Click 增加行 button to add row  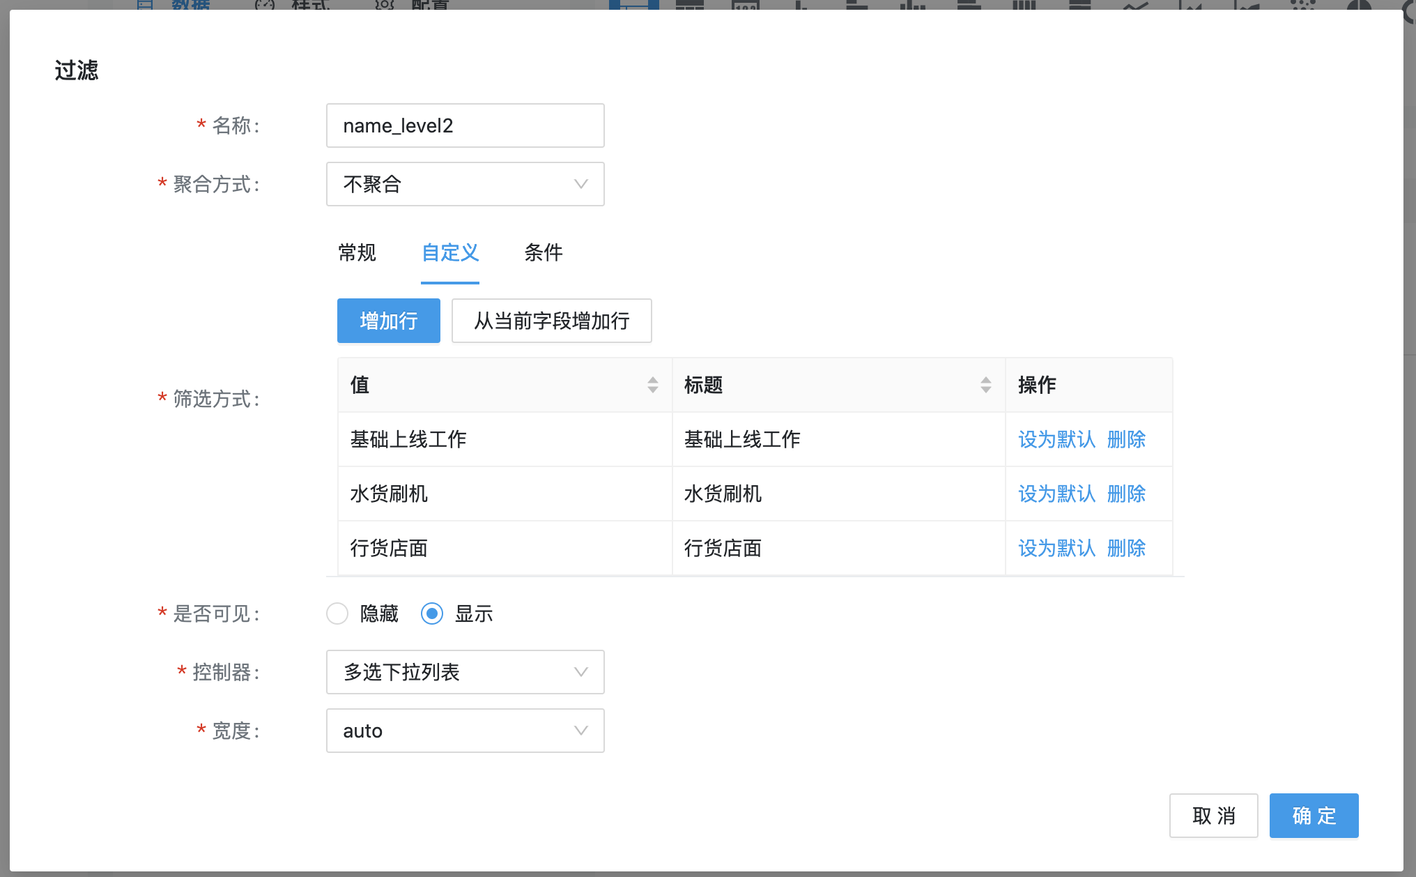click(x=387, y=320)
